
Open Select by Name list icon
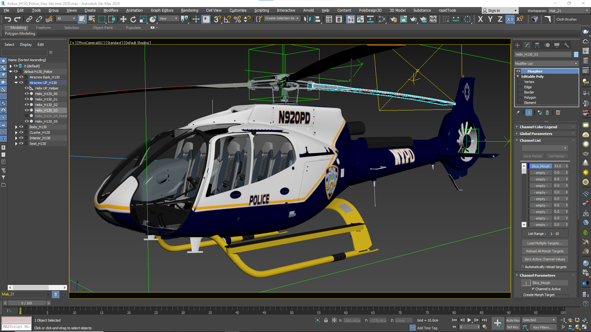(x=92, y=19)
